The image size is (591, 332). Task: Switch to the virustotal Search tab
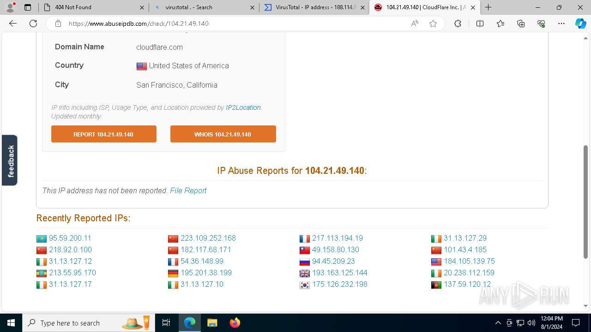coord(204,7)
